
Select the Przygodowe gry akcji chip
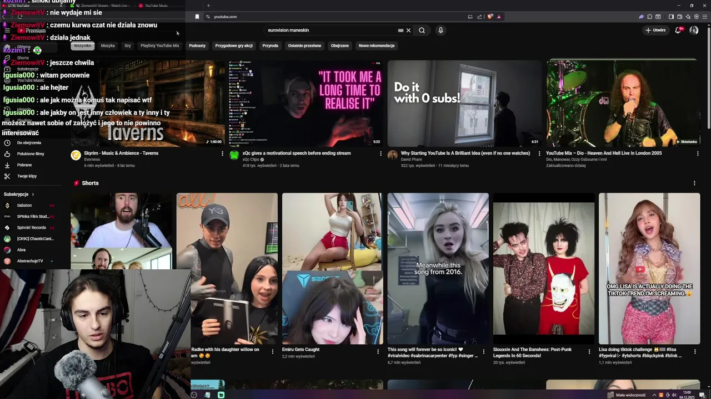tap(234, 46)
